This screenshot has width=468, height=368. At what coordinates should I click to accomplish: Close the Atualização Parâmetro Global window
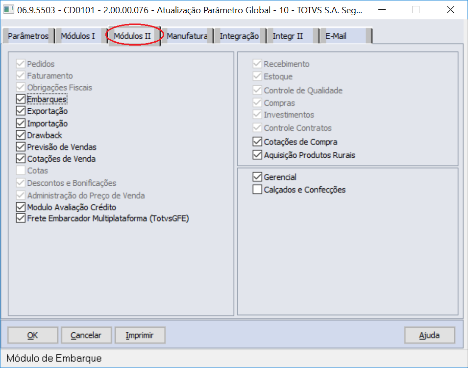coord(450,10)
